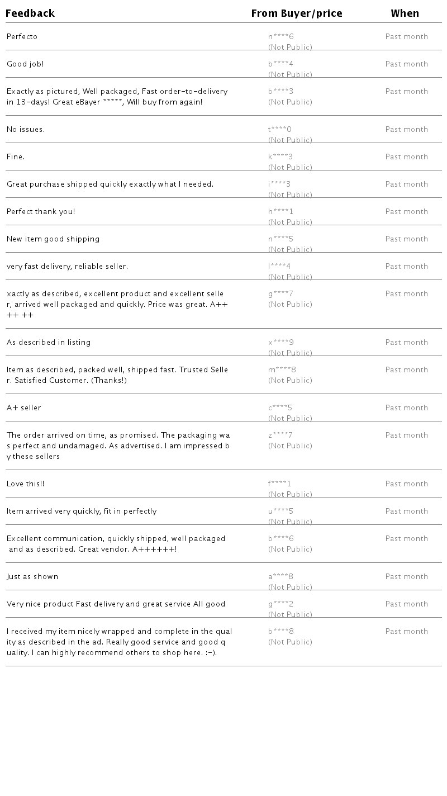447x796 pixels.
Task: Open buyer l****4 profile
Action: [x=279, y=267]
